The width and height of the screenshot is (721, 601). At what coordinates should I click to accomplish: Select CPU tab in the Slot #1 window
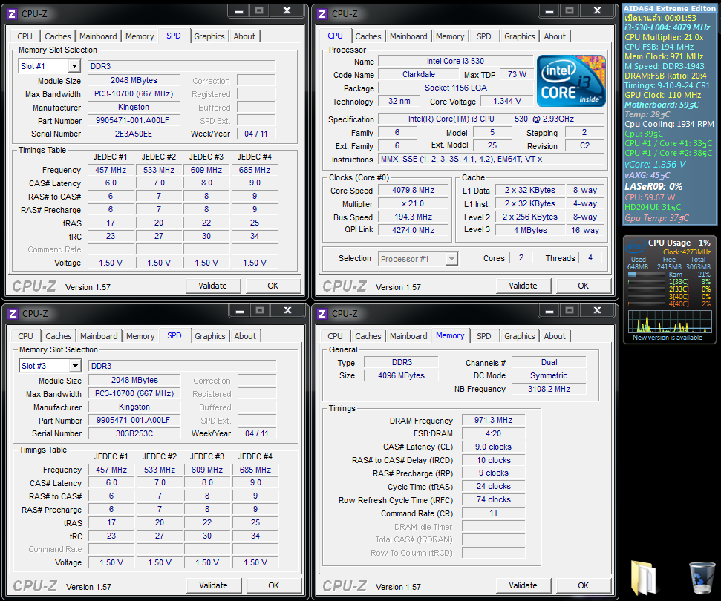[x=25, y=36]
